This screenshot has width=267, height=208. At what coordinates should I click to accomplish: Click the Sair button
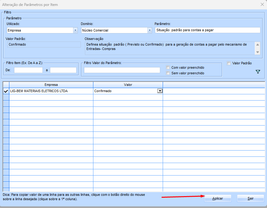[x=250, y=198]
